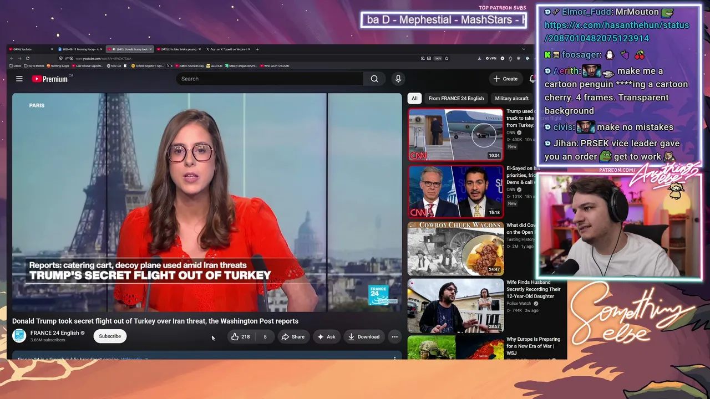710x399 pixels.
Task: Click the search magnifier button
Action: (374, 79)
